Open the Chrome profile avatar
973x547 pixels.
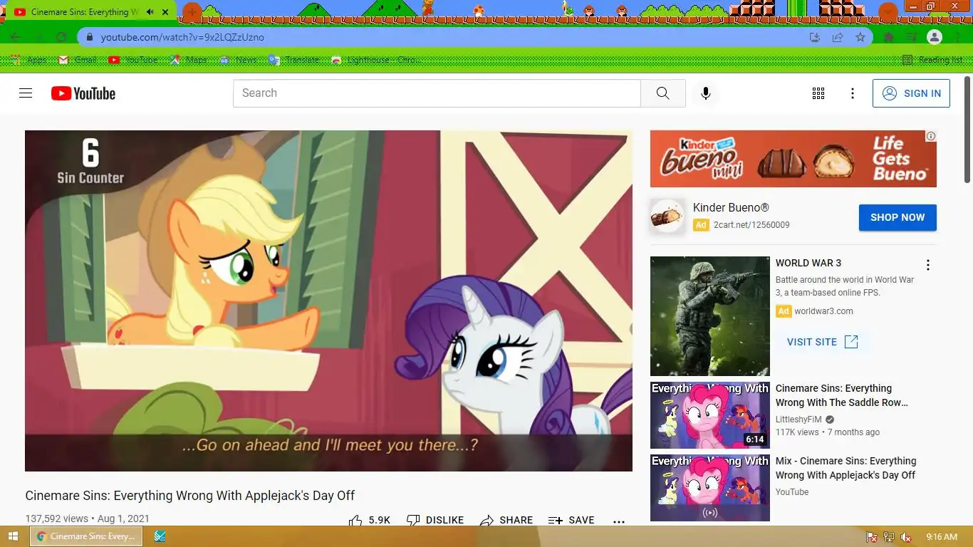point(935,37)
